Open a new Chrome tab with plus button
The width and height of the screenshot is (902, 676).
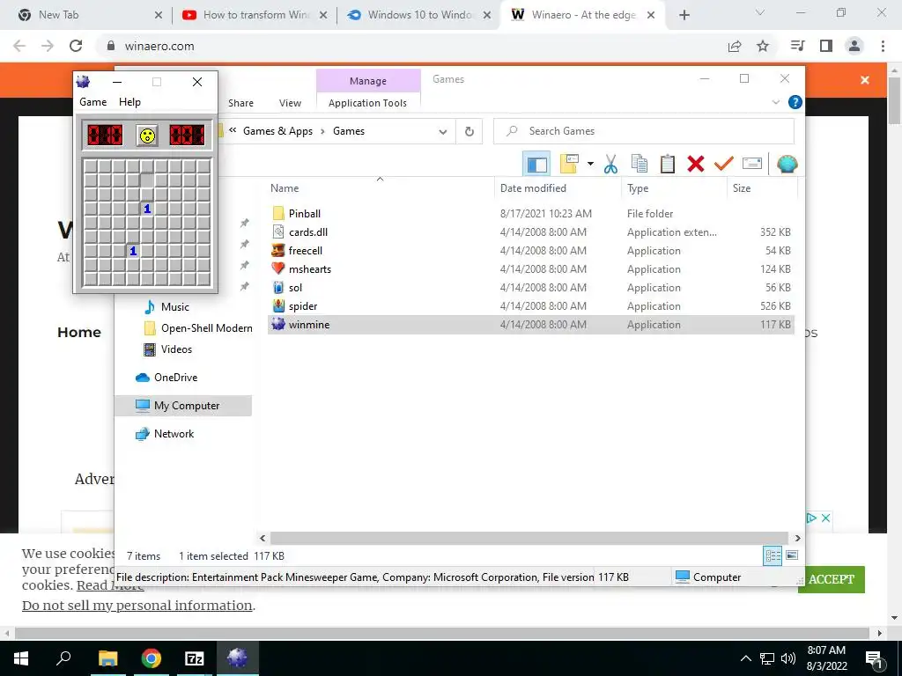tap(684, 15)
